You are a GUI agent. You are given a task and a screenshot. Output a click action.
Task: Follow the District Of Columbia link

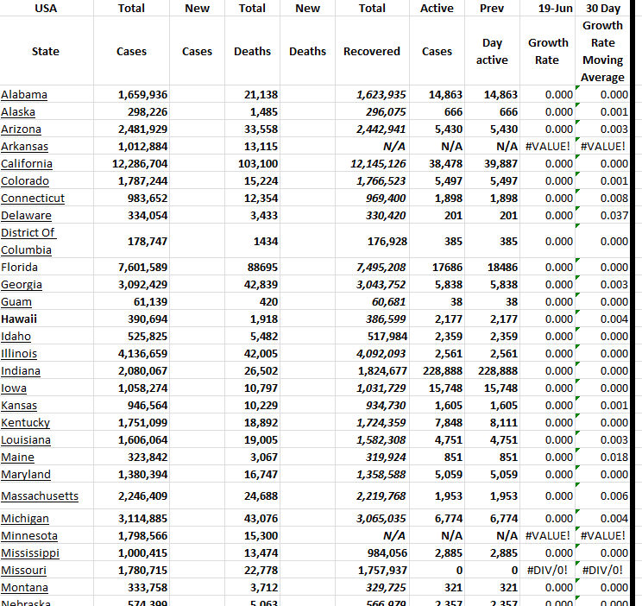[28, 241]
